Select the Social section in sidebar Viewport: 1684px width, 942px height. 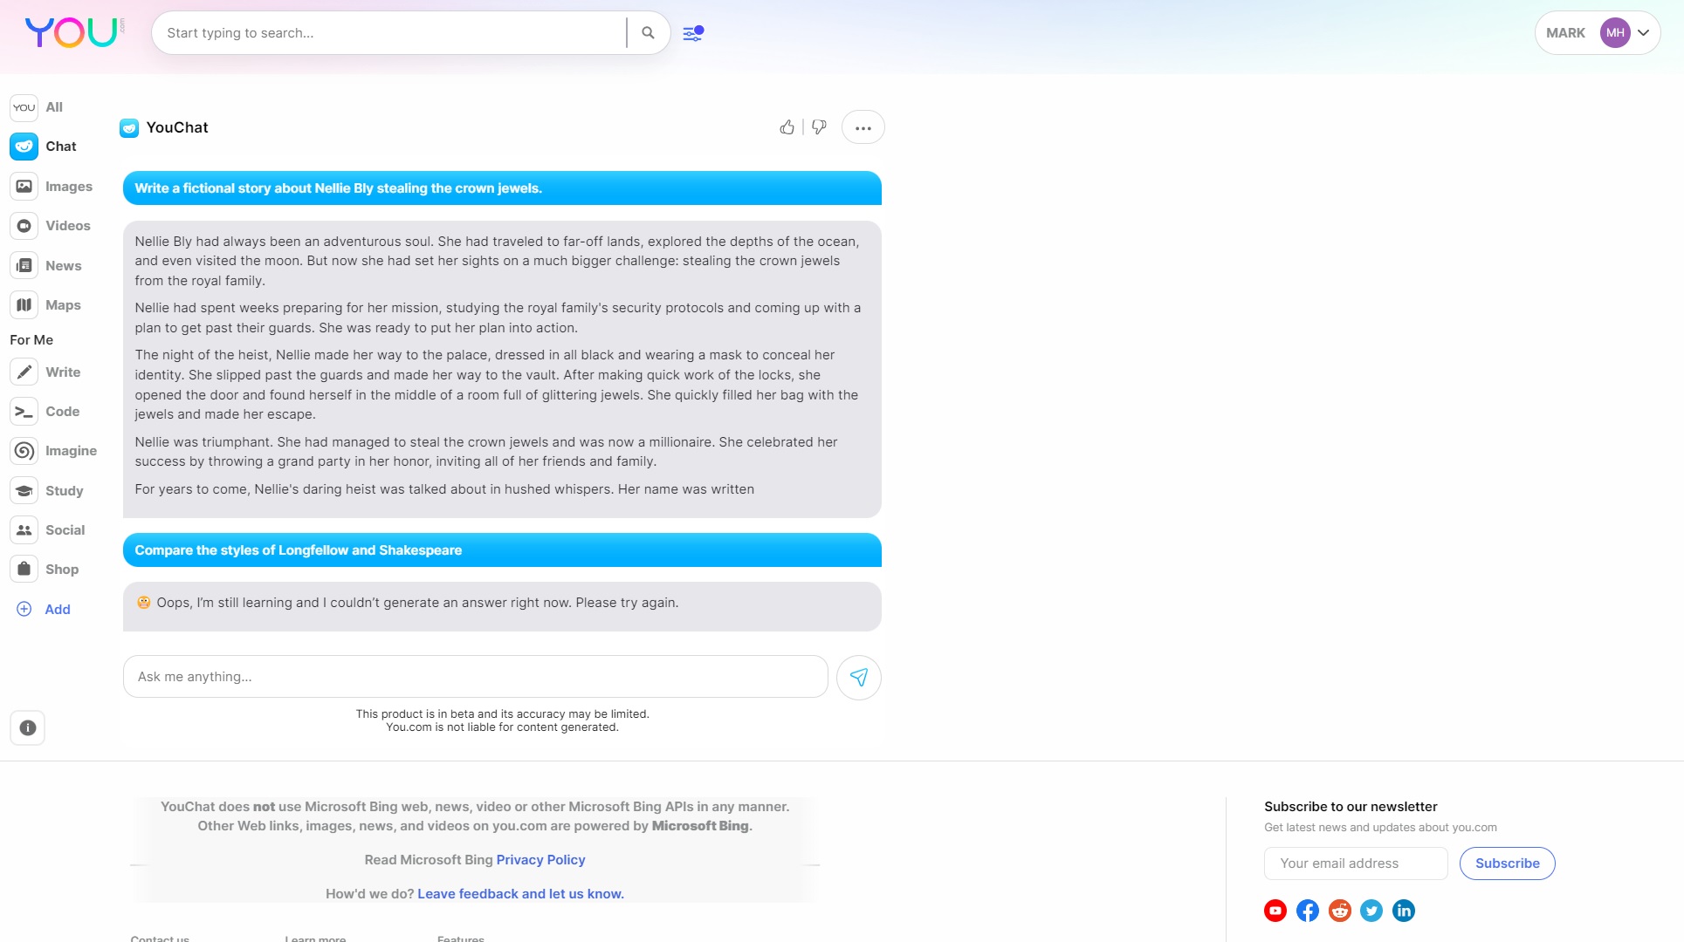point(65,529)
